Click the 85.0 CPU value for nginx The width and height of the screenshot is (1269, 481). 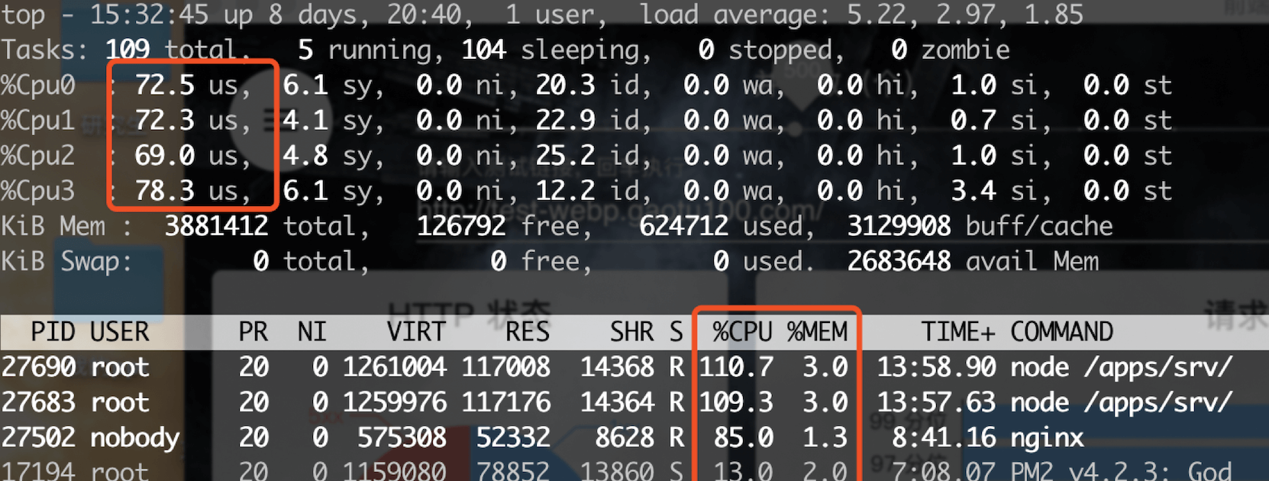pyautogui.click(x=744, y=437)
